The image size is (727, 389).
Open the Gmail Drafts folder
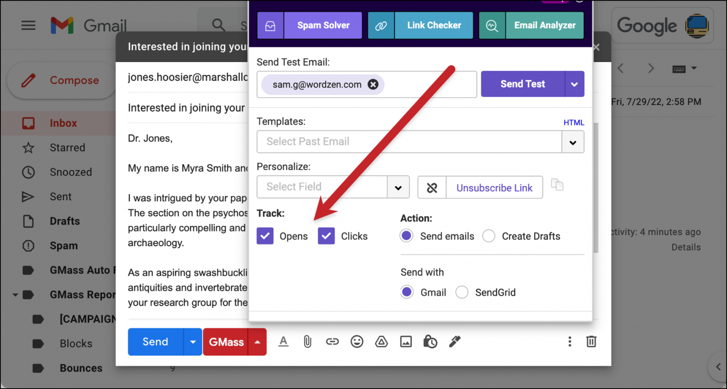point(64,221)
